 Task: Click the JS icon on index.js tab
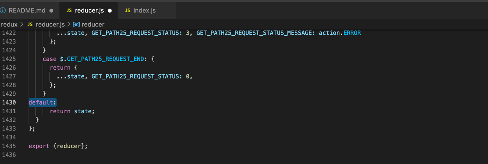coord(128,10)
